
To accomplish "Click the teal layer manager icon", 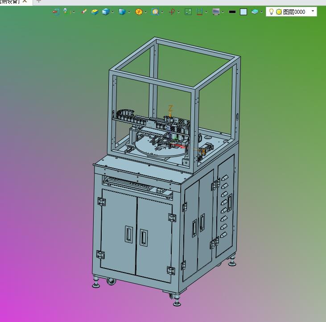I will 255,12.
